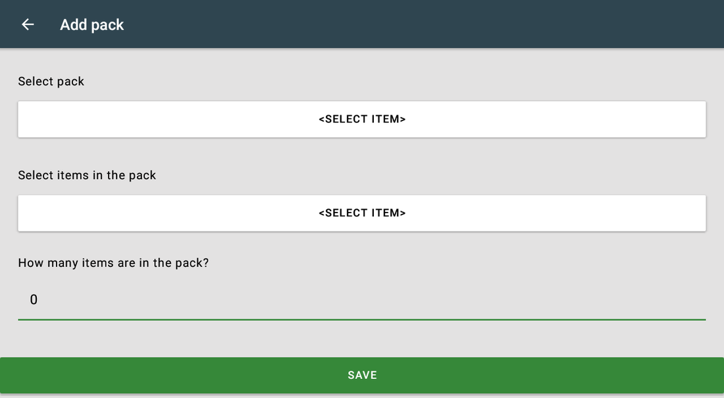Click empty area of the dark Add pack toolbar
The image size is (724, 398).
[415, 24]
